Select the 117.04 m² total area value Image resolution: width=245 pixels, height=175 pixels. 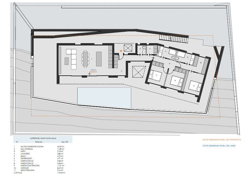tap(61, 173)
